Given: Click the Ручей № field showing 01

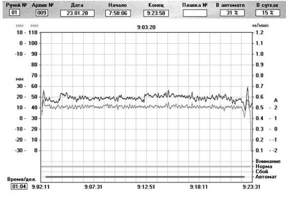Looking at the screenshot, I should tap(14, 12).
